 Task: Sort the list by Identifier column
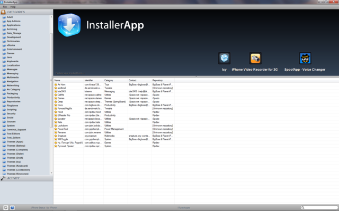(x=93, y=80)
